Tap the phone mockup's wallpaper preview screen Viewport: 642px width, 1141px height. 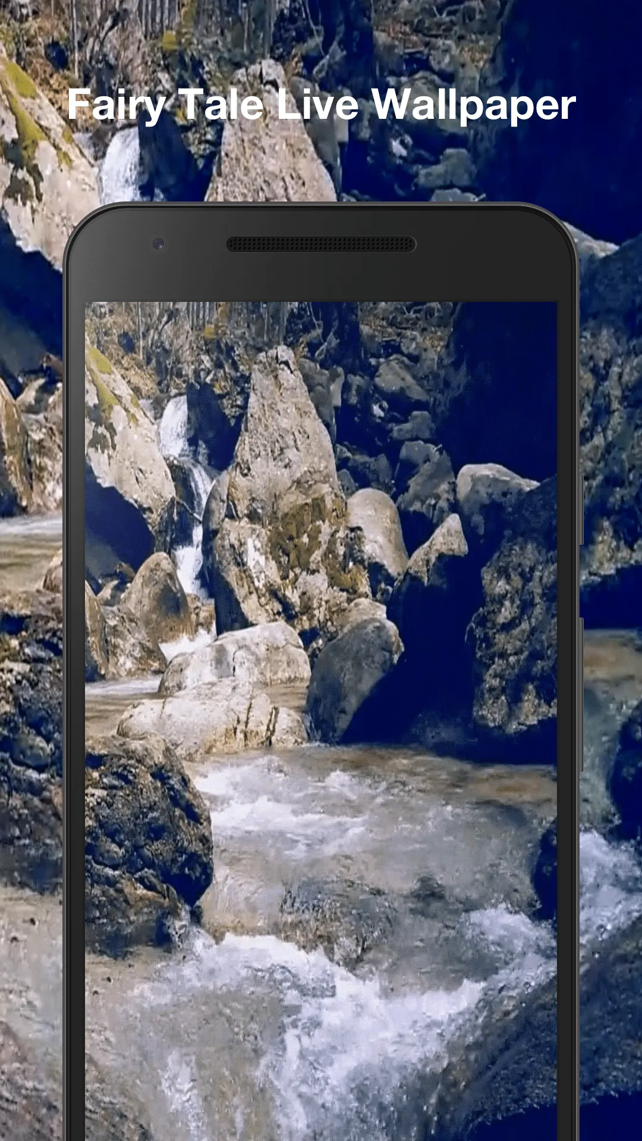point(321,721)
